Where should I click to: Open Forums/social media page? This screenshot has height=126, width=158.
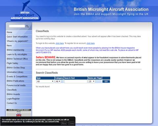(19, 85)
